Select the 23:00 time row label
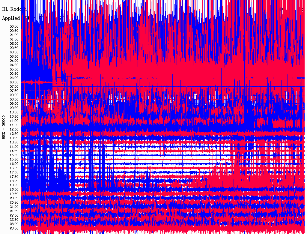This screenshot has width=307, height=234. tap(14, 224)
